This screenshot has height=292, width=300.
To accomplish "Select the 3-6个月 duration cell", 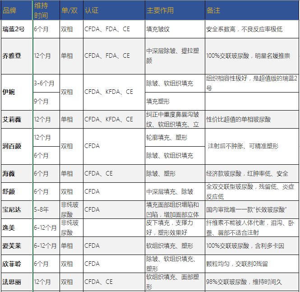I will (44, 83).
